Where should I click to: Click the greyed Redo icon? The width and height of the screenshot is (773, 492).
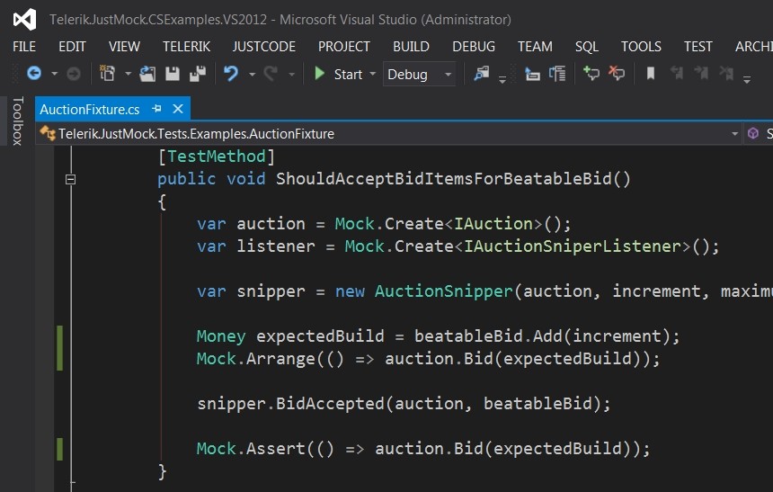tap(271, 74)
